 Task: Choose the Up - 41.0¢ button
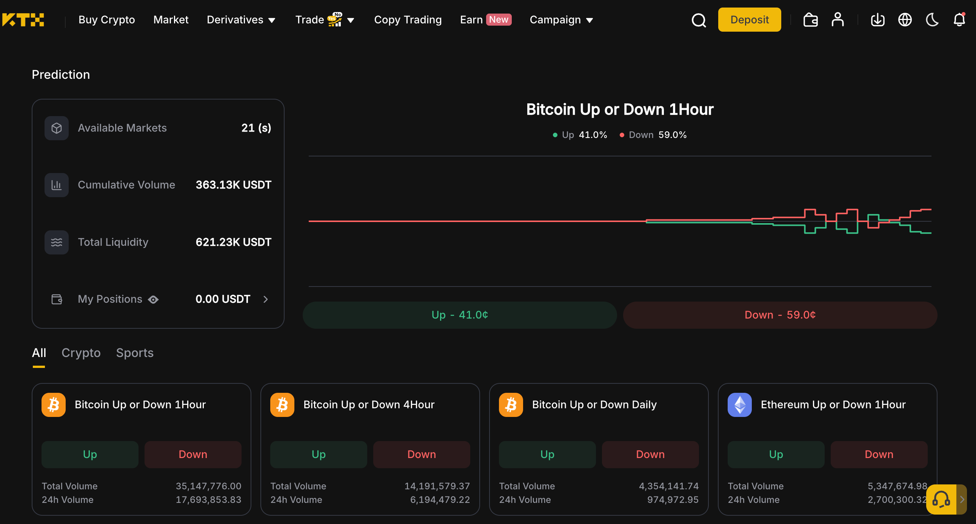(460, 315)
